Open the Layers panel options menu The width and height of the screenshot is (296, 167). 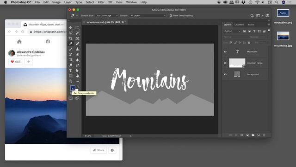pyautogui.click(x=268, y=25)
